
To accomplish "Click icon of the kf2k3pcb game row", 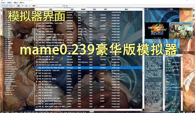I will point(37,62).
